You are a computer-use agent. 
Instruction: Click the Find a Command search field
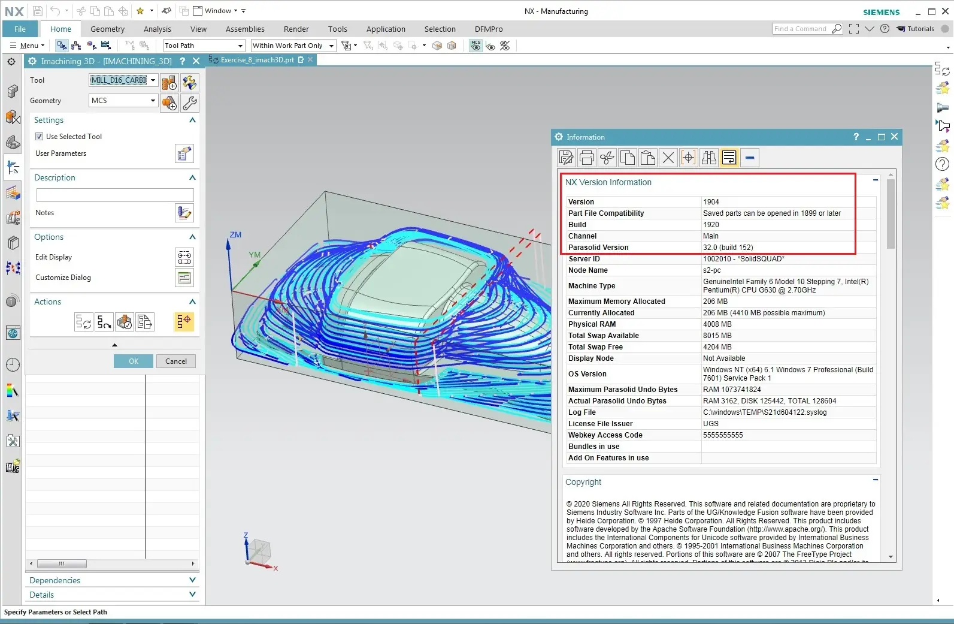point(807,29)
